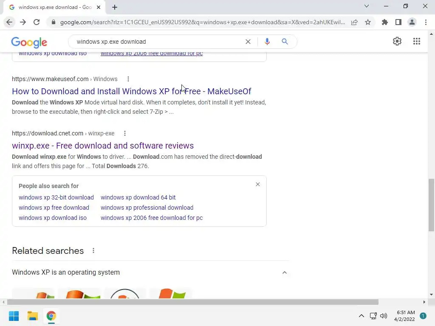Show hidden system tray icons
435x326 pixels.
point(362,316)
